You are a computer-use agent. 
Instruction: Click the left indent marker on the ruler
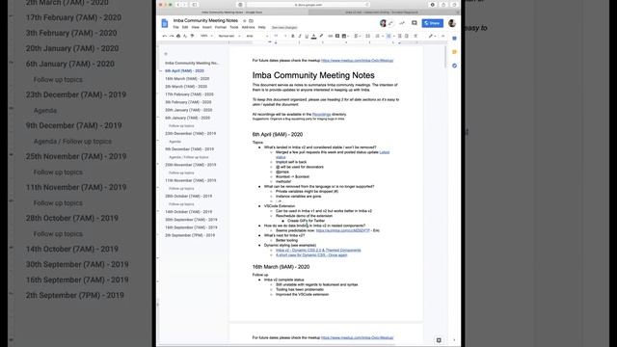(x=276, y=42)
